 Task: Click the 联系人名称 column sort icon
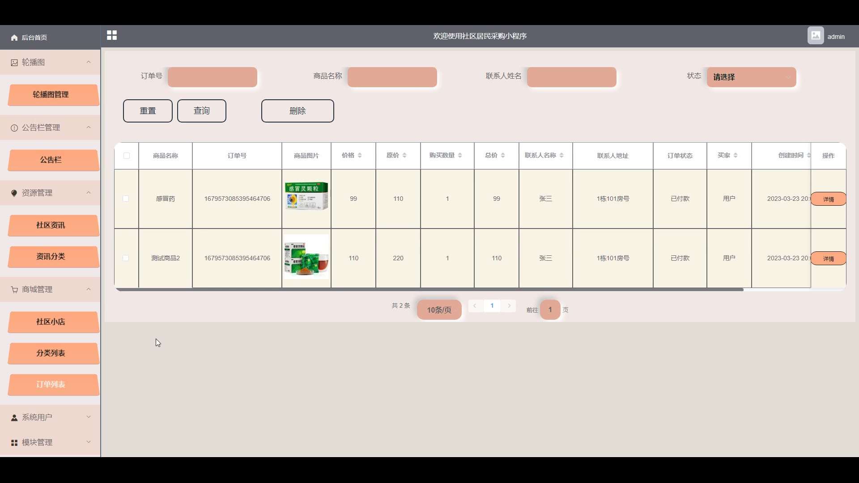[x=561, y=155]
